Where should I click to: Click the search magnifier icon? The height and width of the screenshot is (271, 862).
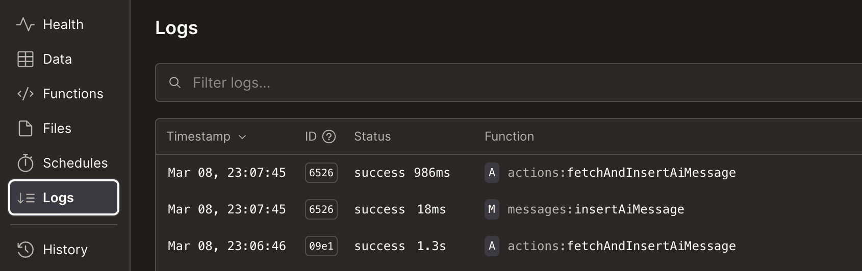[x=175, y=83]
